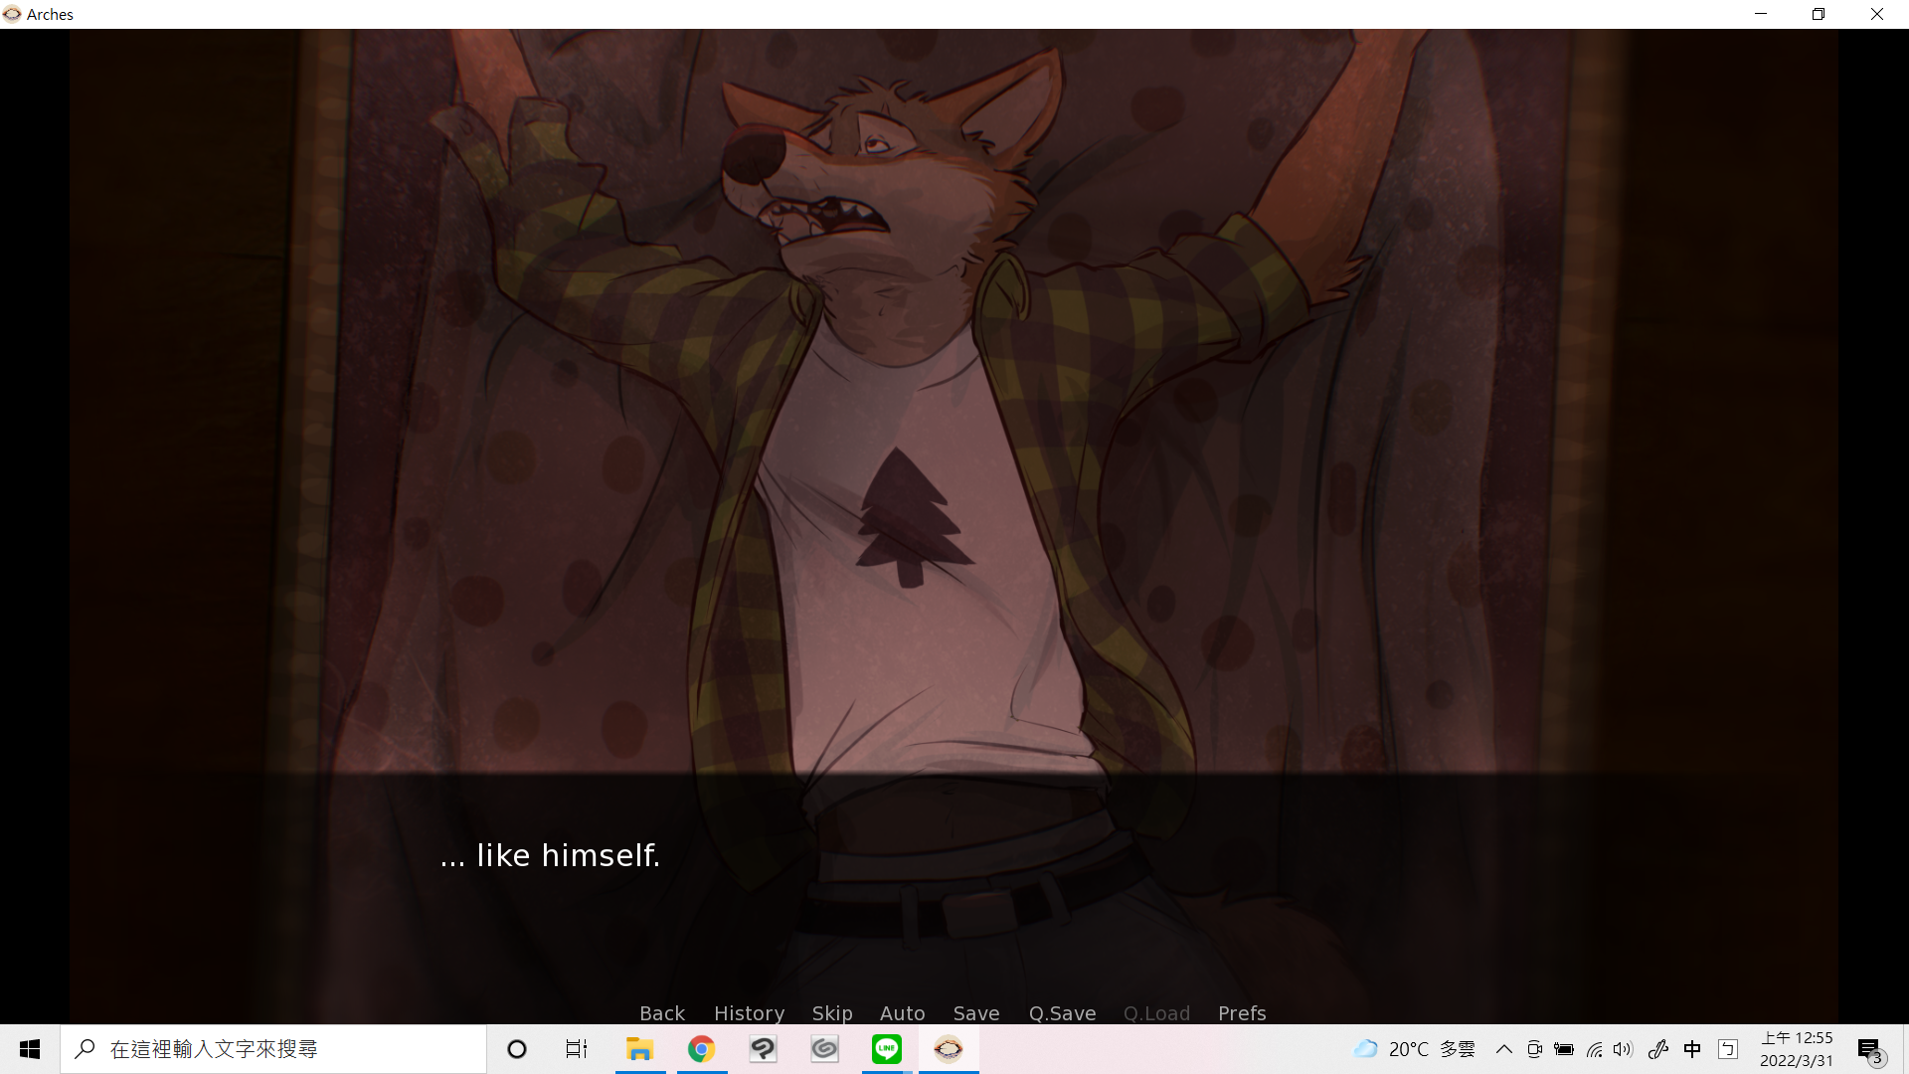Open notification center with 3 alerts
Viewport: 1909px width, 1074px height.
pos(1869,1050)
